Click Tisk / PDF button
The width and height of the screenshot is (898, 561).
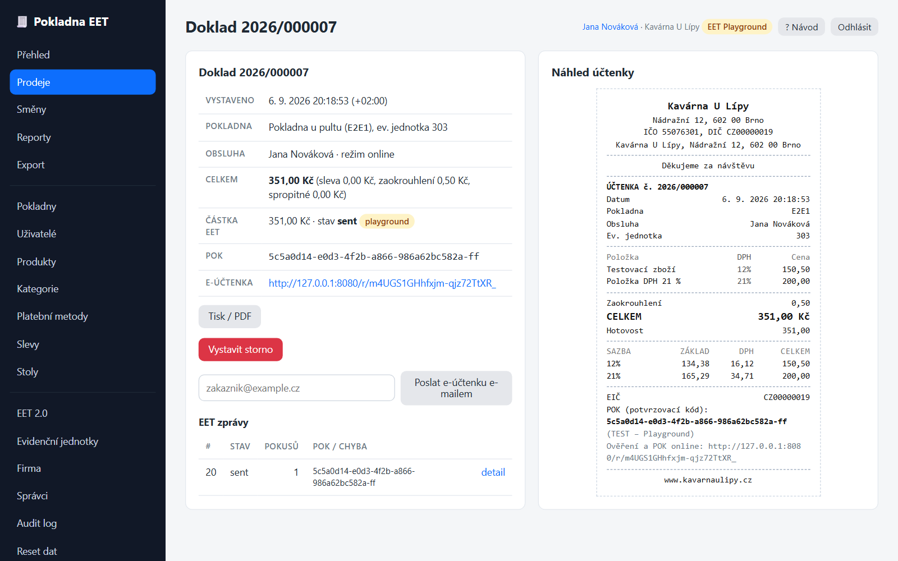pyautogui.click(x=230, y=316)
